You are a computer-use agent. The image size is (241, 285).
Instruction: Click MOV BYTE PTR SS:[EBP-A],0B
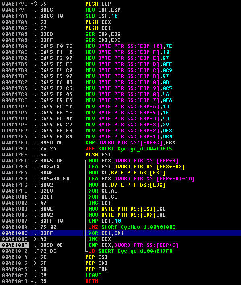[127, 82]
